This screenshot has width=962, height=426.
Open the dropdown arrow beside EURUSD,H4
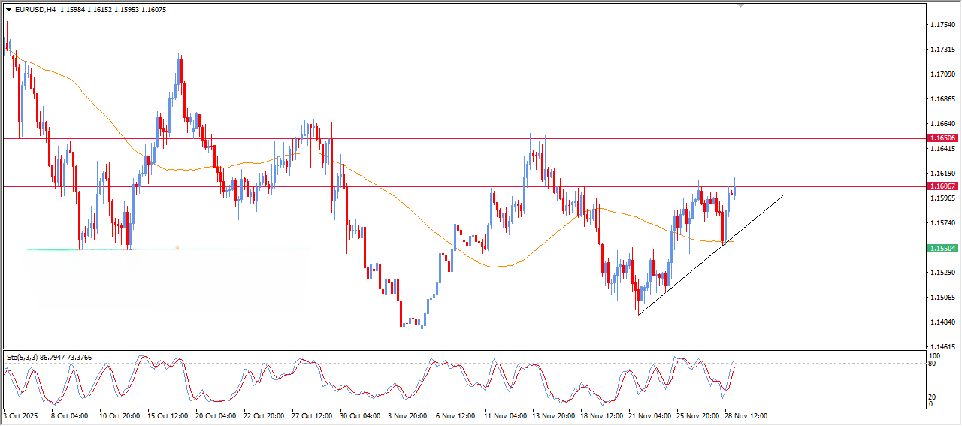pos(8,10)
